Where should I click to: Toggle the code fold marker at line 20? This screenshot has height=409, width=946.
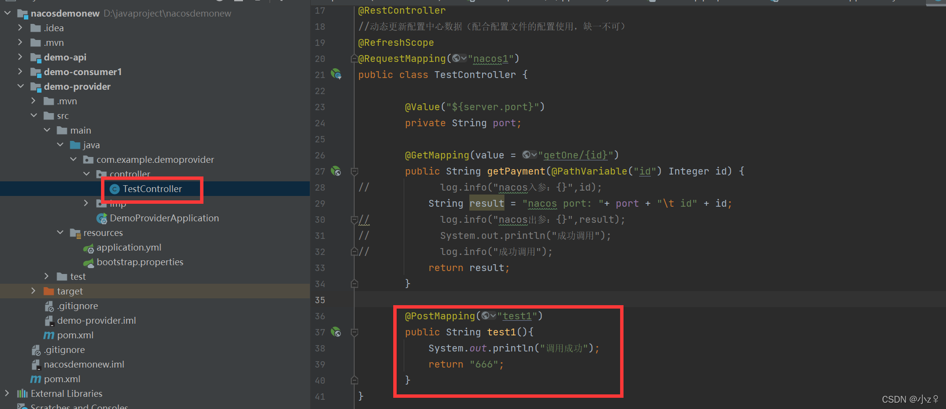coord(354,58)
